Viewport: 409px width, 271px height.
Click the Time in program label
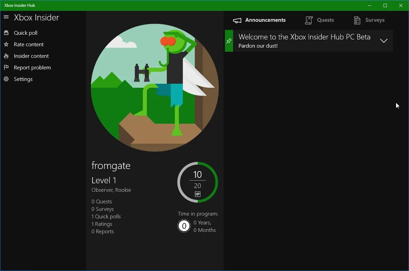pyautogui.click(x=198, y=214)
